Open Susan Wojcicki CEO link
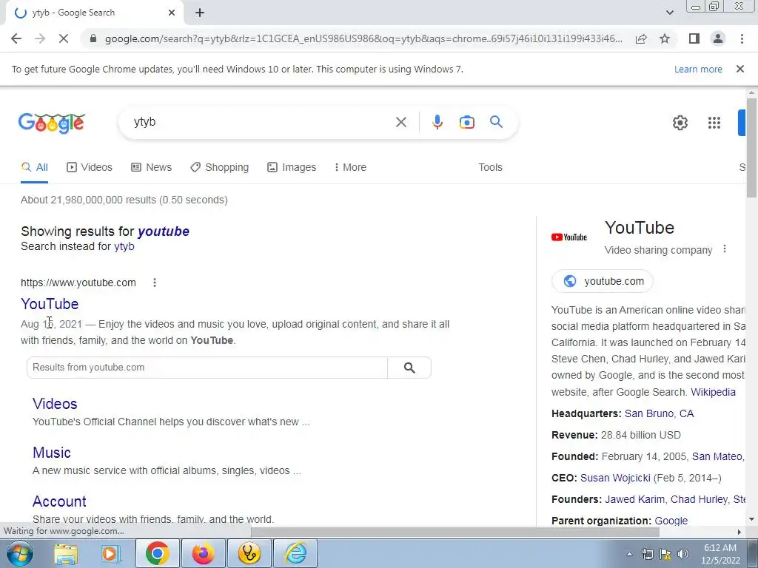This screenshot has height=568, width=758. coord(615,479)
